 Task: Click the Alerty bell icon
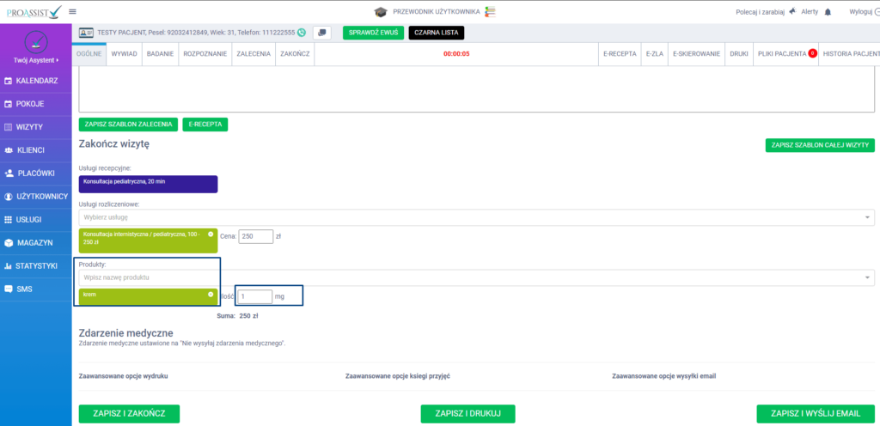click(828, 12)
